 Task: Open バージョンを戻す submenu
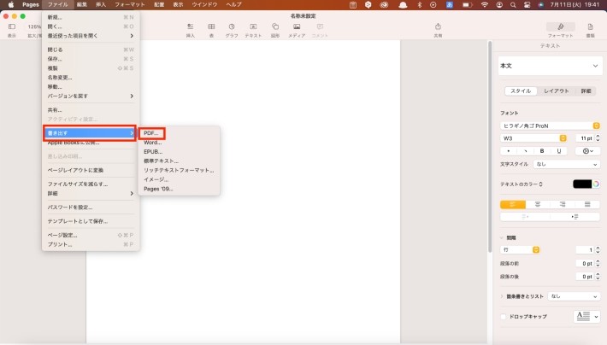click(91, 96)
